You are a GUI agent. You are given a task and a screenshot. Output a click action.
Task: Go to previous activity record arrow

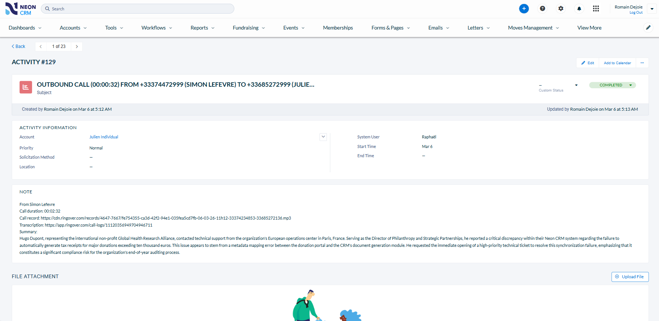41,46
